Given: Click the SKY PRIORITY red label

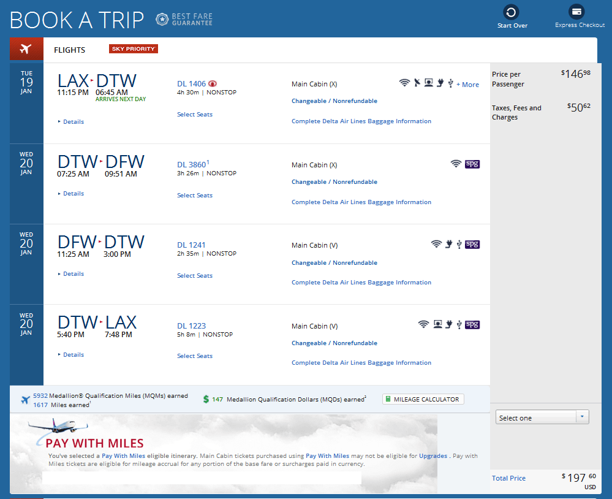Looking at the screenshot, I should pos(134,49).
